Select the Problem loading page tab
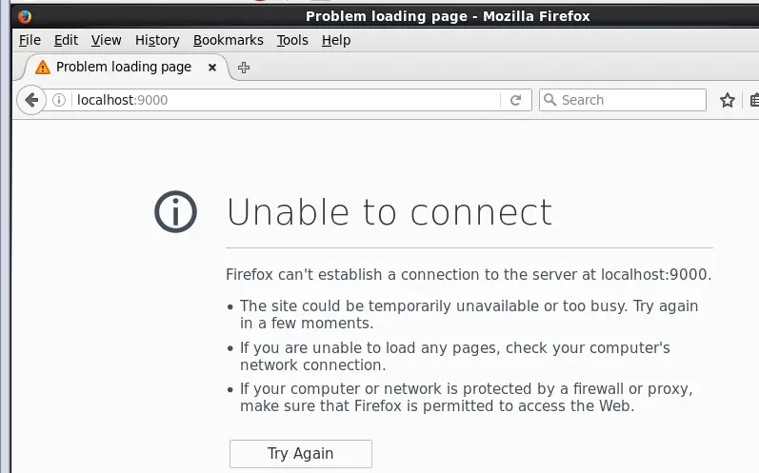The image size is (759, 473). (x=123, y=68)
